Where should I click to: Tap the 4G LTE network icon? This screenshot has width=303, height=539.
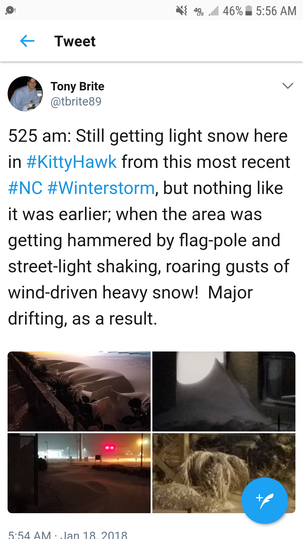click(199, 12)
